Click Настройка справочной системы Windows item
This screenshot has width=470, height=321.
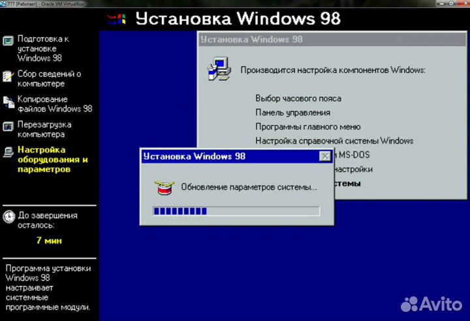coord(334,141)
